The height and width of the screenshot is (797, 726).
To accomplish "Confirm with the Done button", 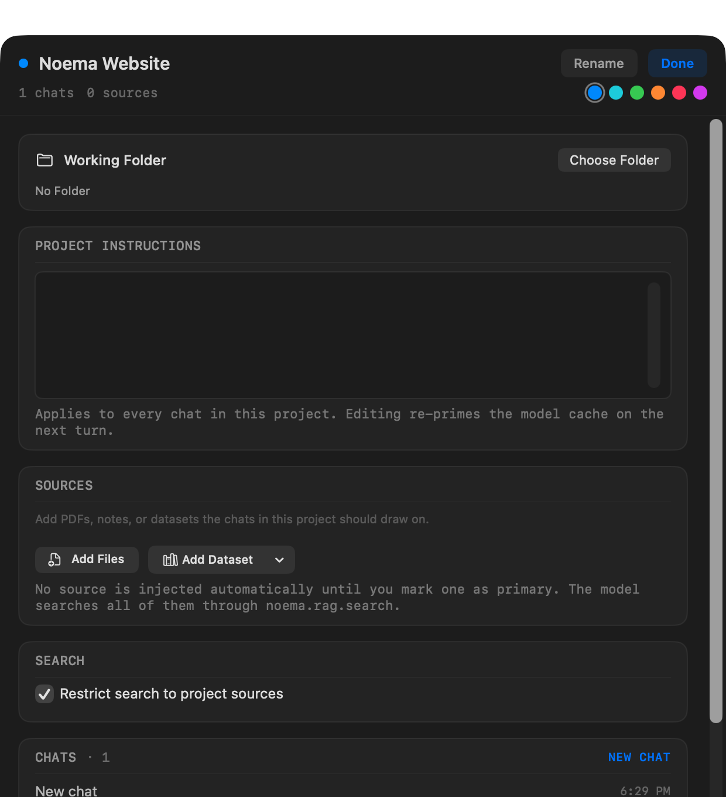I will (677, 63).
